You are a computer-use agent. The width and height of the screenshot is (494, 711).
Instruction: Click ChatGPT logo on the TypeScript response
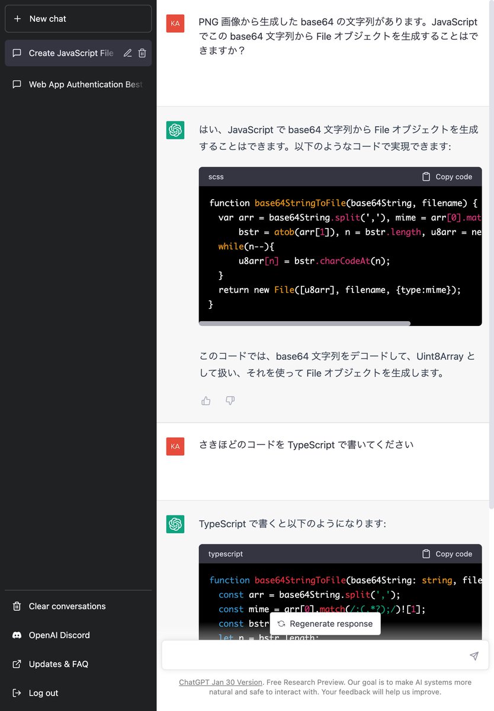point(175,524)
